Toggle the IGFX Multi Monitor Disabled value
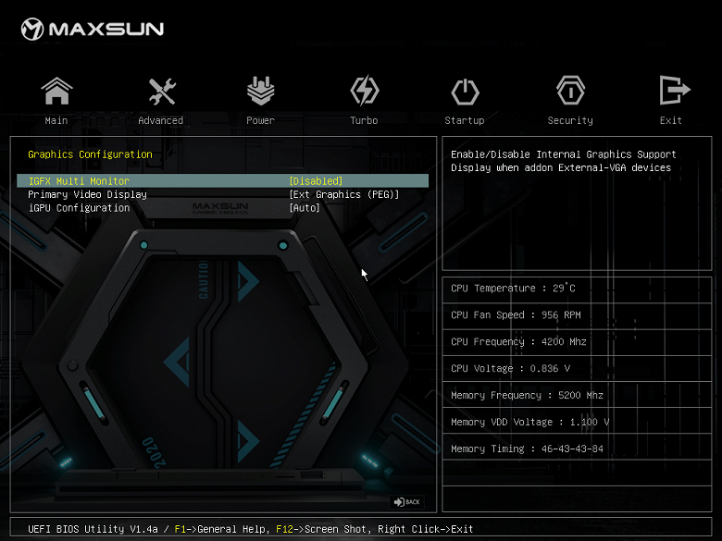 (x=316, y=181)
